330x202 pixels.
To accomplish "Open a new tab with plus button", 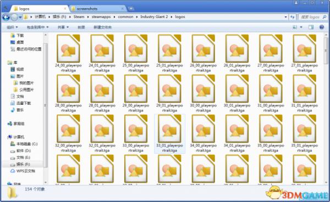I will click(x=131, y=9).
